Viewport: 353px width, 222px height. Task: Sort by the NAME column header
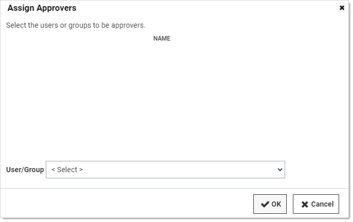click(162, 39)
